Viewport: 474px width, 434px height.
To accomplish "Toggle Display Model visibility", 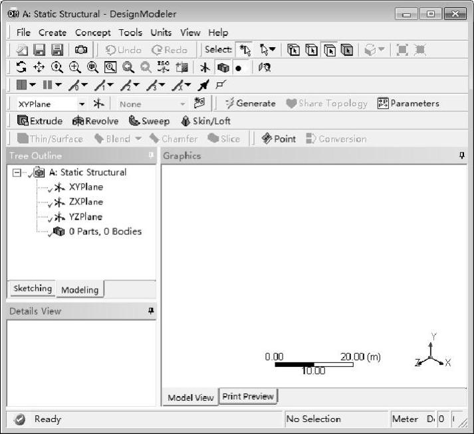I will [x=223, y=67].
